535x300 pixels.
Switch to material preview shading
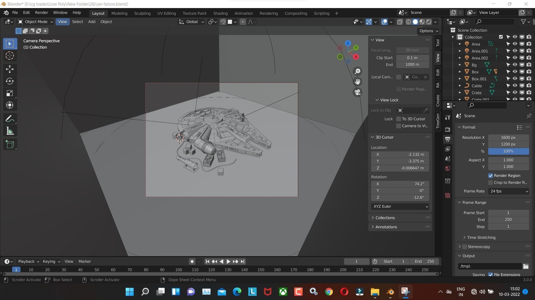[x=422, y=22]
